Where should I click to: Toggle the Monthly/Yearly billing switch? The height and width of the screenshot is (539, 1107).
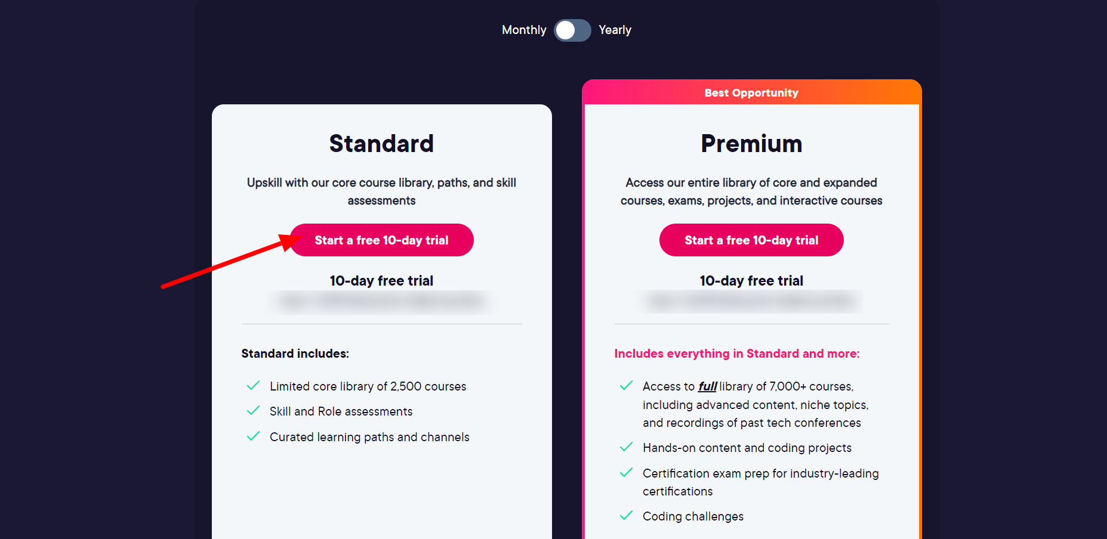[572, 30]
